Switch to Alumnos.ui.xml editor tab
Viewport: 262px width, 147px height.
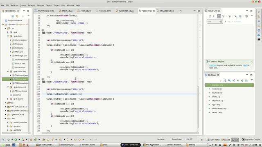pyautogui.click(x=44, y=11)
